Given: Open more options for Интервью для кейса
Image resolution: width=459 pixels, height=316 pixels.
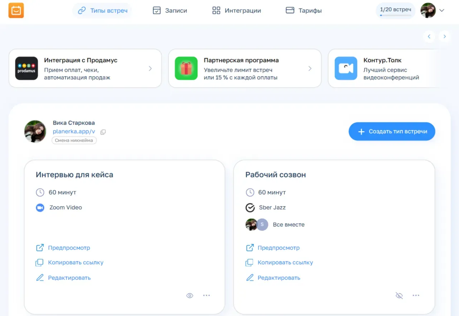Looking at the screenshot, I should click(x=206, y=295).
